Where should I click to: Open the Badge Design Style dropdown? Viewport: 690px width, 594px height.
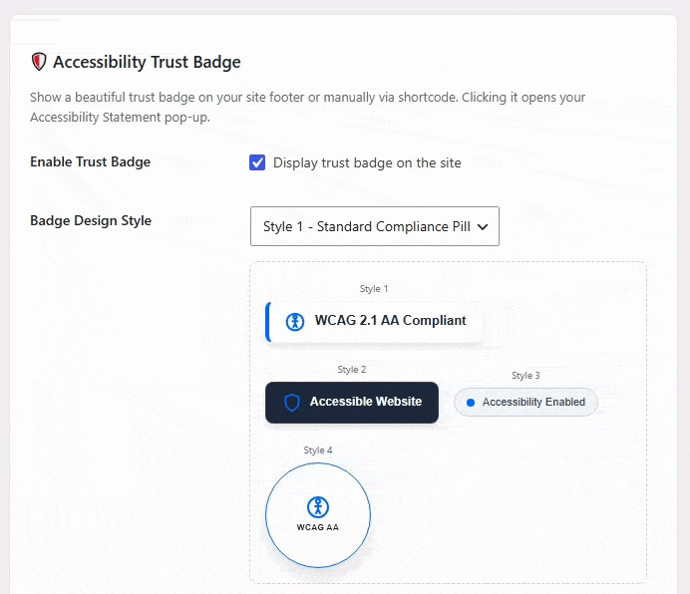[x=375, y=226]
